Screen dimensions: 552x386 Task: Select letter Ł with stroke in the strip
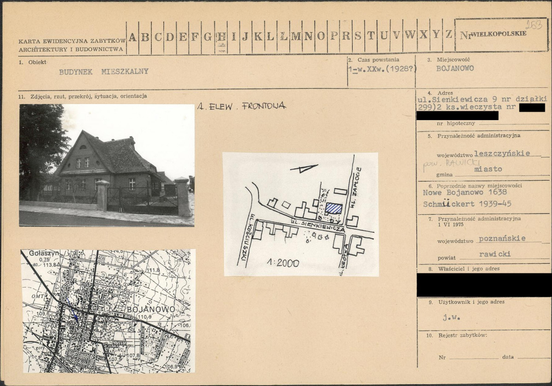(x=283, y=37)
